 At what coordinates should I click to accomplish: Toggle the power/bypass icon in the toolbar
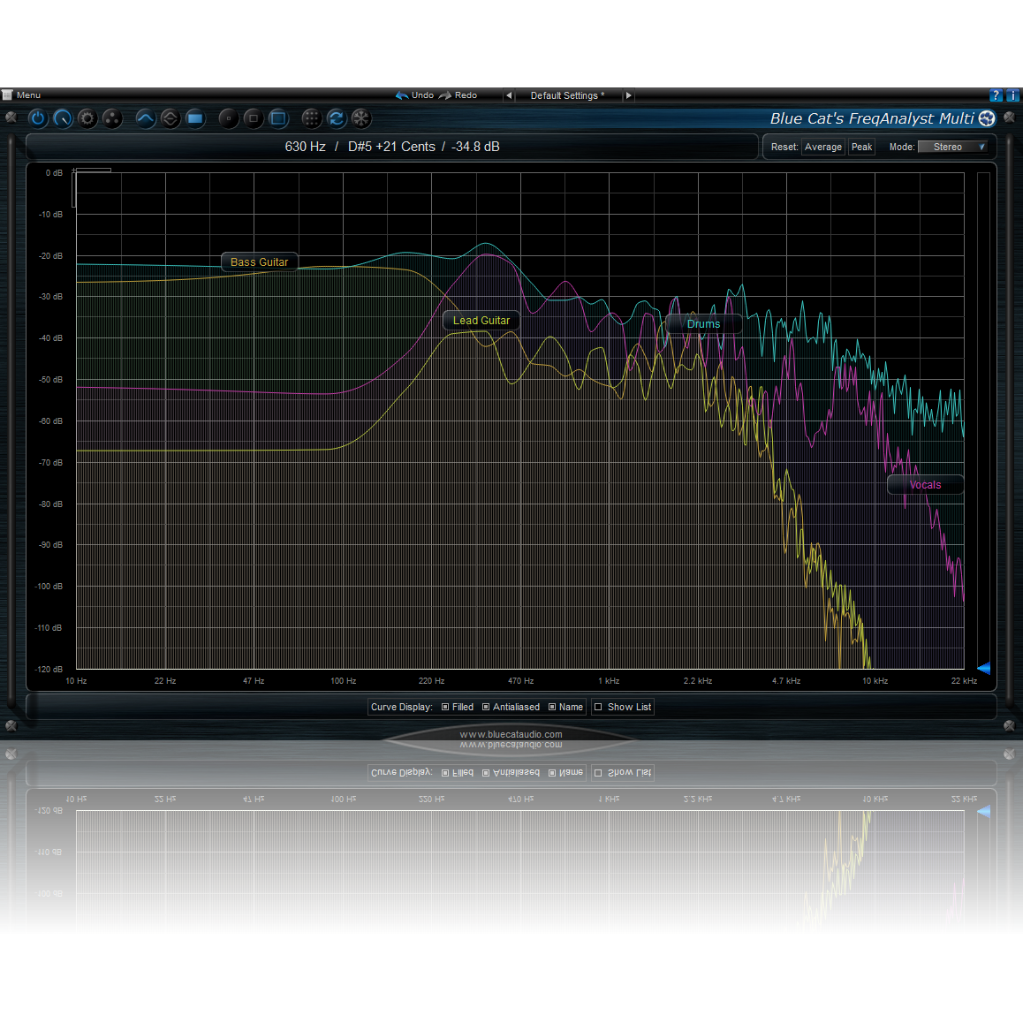pyautogui.click(x=38, y=118)
